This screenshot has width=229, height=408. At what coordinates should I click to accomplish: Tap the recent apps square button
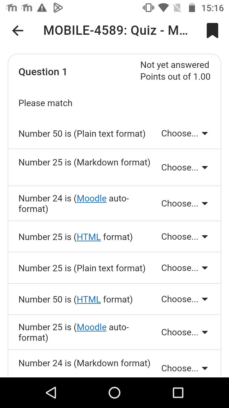178,393
